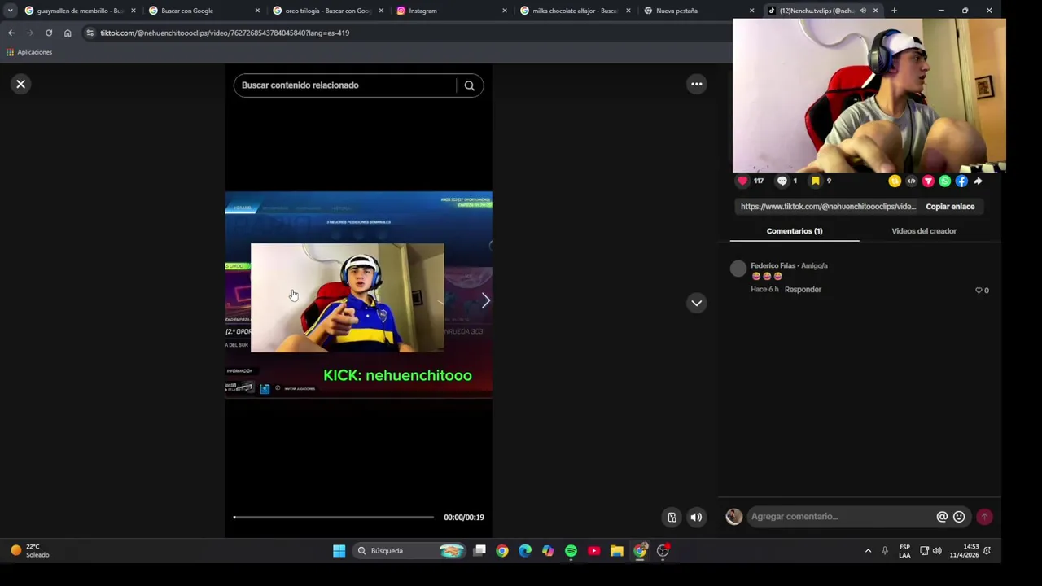Screen dimensions: 1042x586
Task: Save video with the bookmark icon
Action: coord(815,181)
